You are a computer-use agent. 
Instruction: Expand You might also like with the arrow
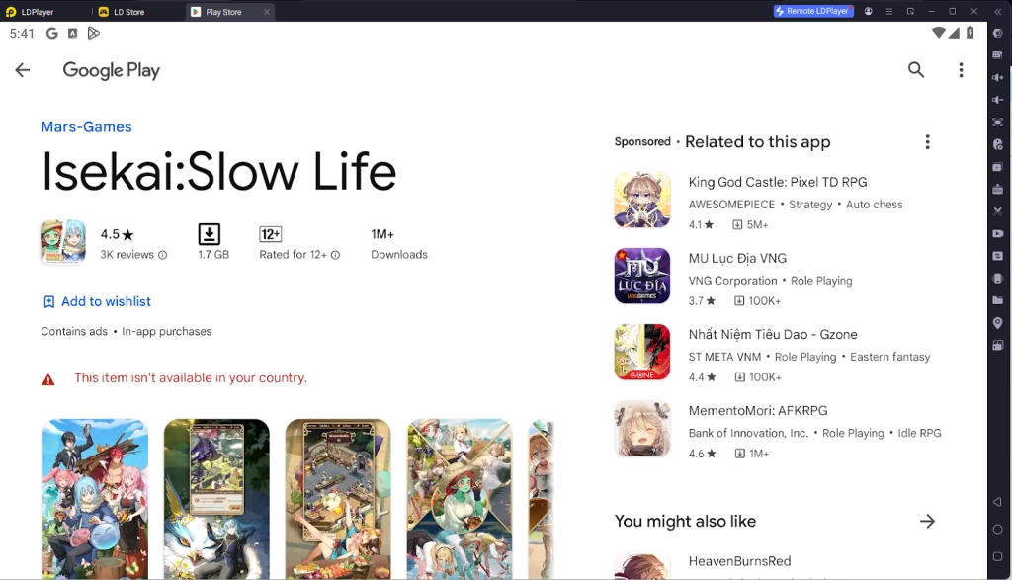[x=927, y=522]
